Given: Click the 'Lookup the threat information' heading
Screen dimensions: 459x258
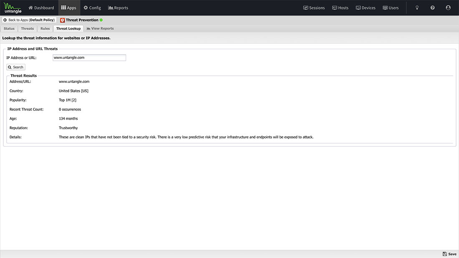Looking at the screenshot, I should click(x=56, y=38).
